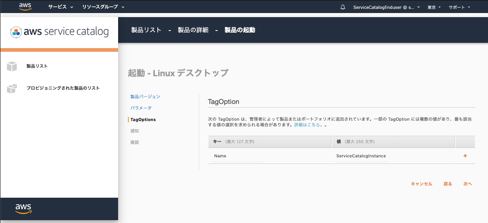The height and width of the screenshot is (223, 488).
Task: Click the provisioned products icon in sidebar
Action: point(12,88)
